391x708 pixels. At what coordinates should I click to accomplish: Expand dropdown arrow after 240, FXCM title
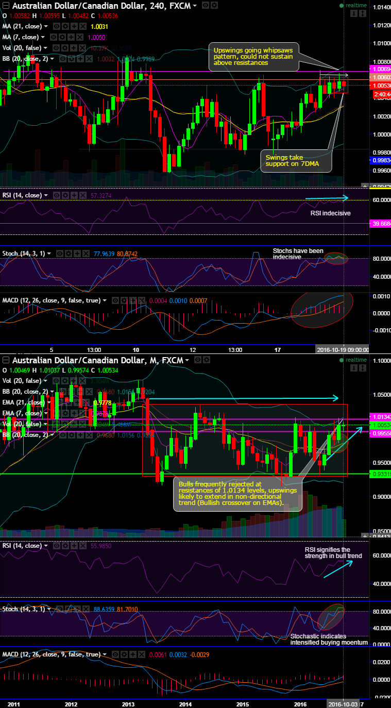tap(195, 6)
